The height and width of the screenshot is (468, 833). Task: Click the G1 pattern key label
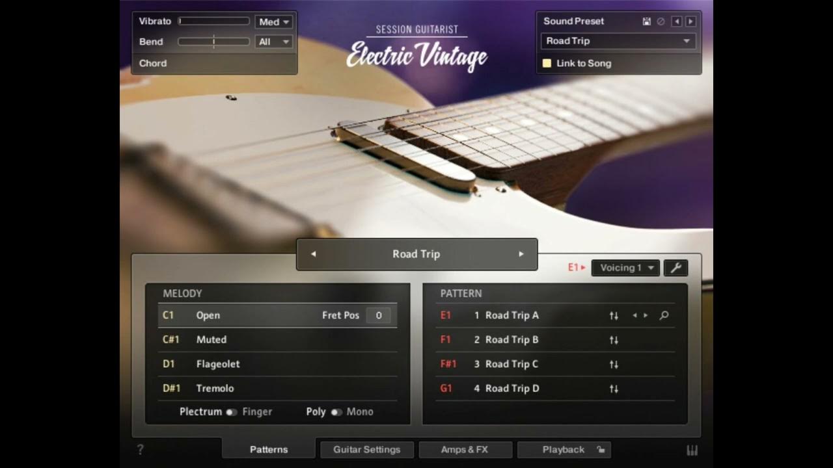446,388
